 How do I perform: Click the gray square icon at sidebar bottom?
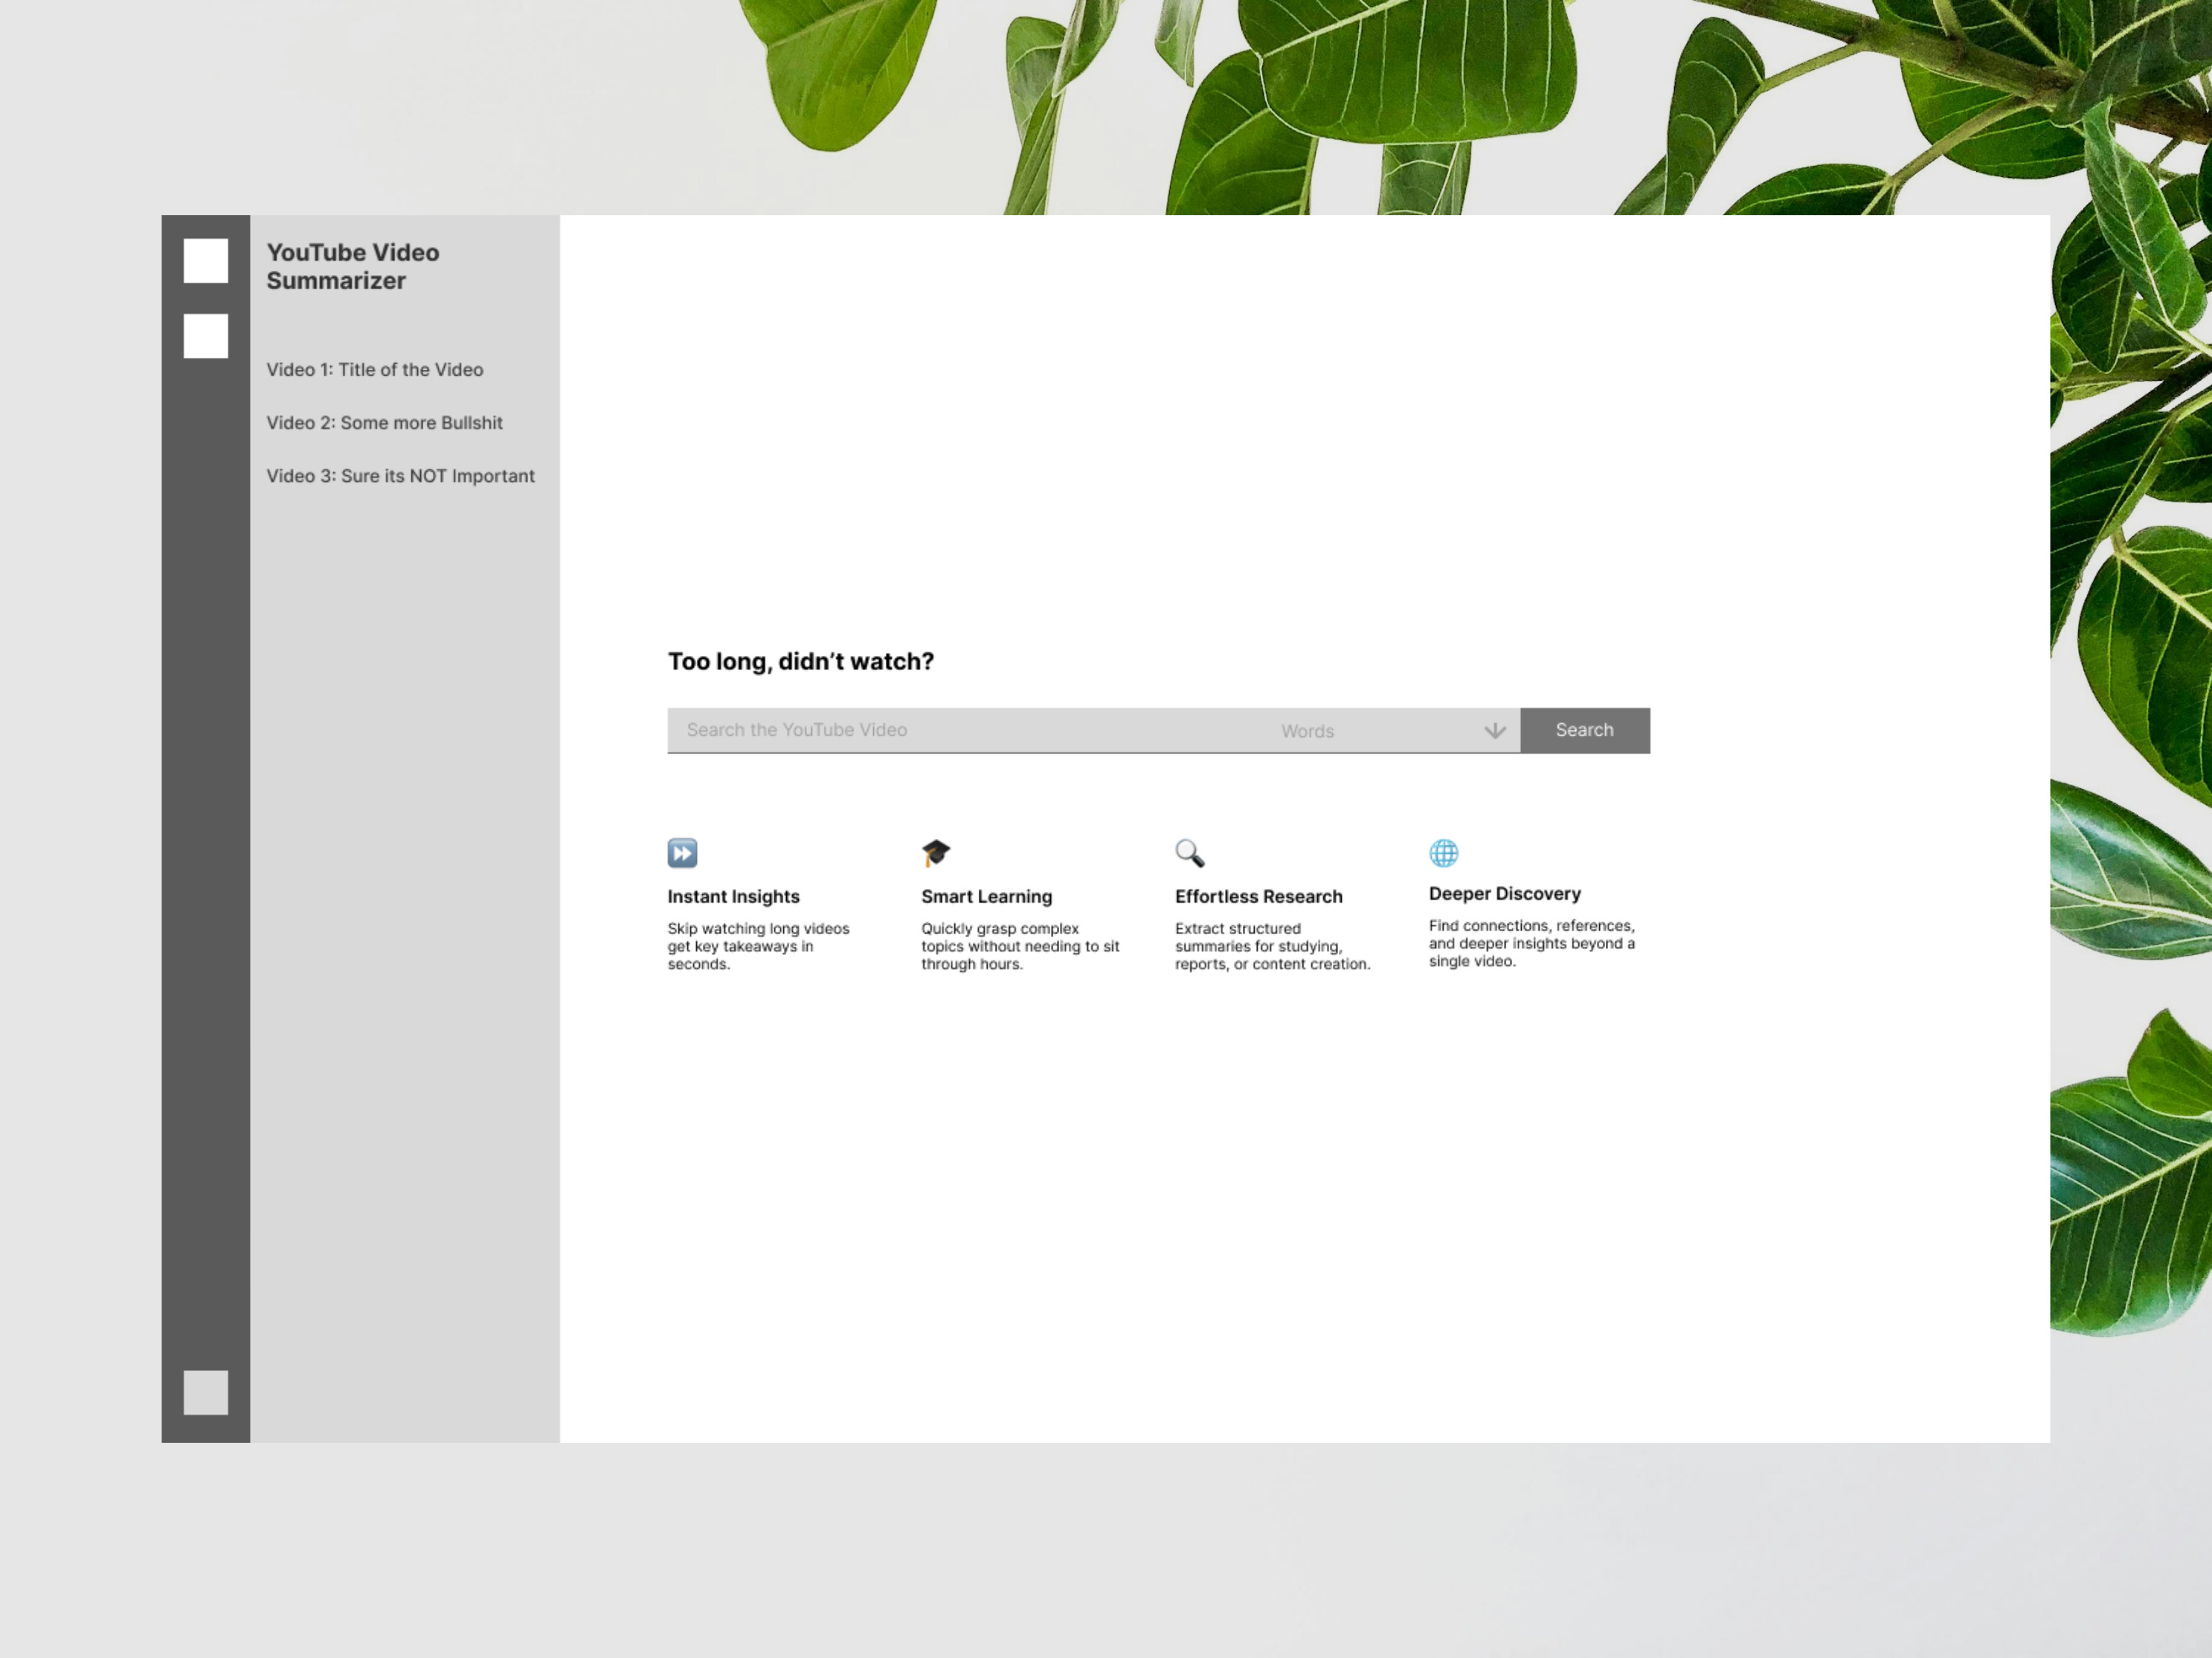click(x=205, y=1392)
